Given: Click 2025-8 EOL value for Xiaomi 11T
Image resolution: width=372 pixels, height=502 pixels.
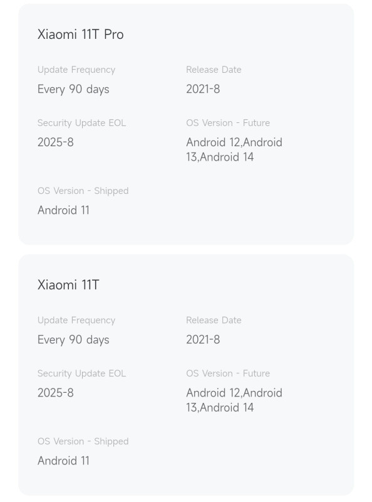Looking at the screenshot, I should point(56,393).
